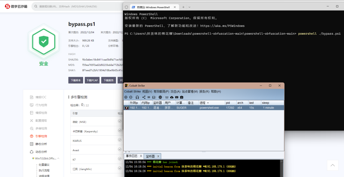Viewport: 344px width, 177px height.
Task: Click the check icon in 江民 (JiangMin) row
Action: (x=119, y=168)
